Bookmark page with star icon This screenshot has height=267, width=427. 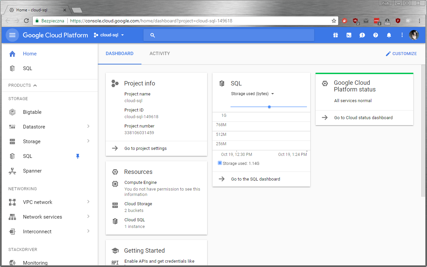(334, 21)
